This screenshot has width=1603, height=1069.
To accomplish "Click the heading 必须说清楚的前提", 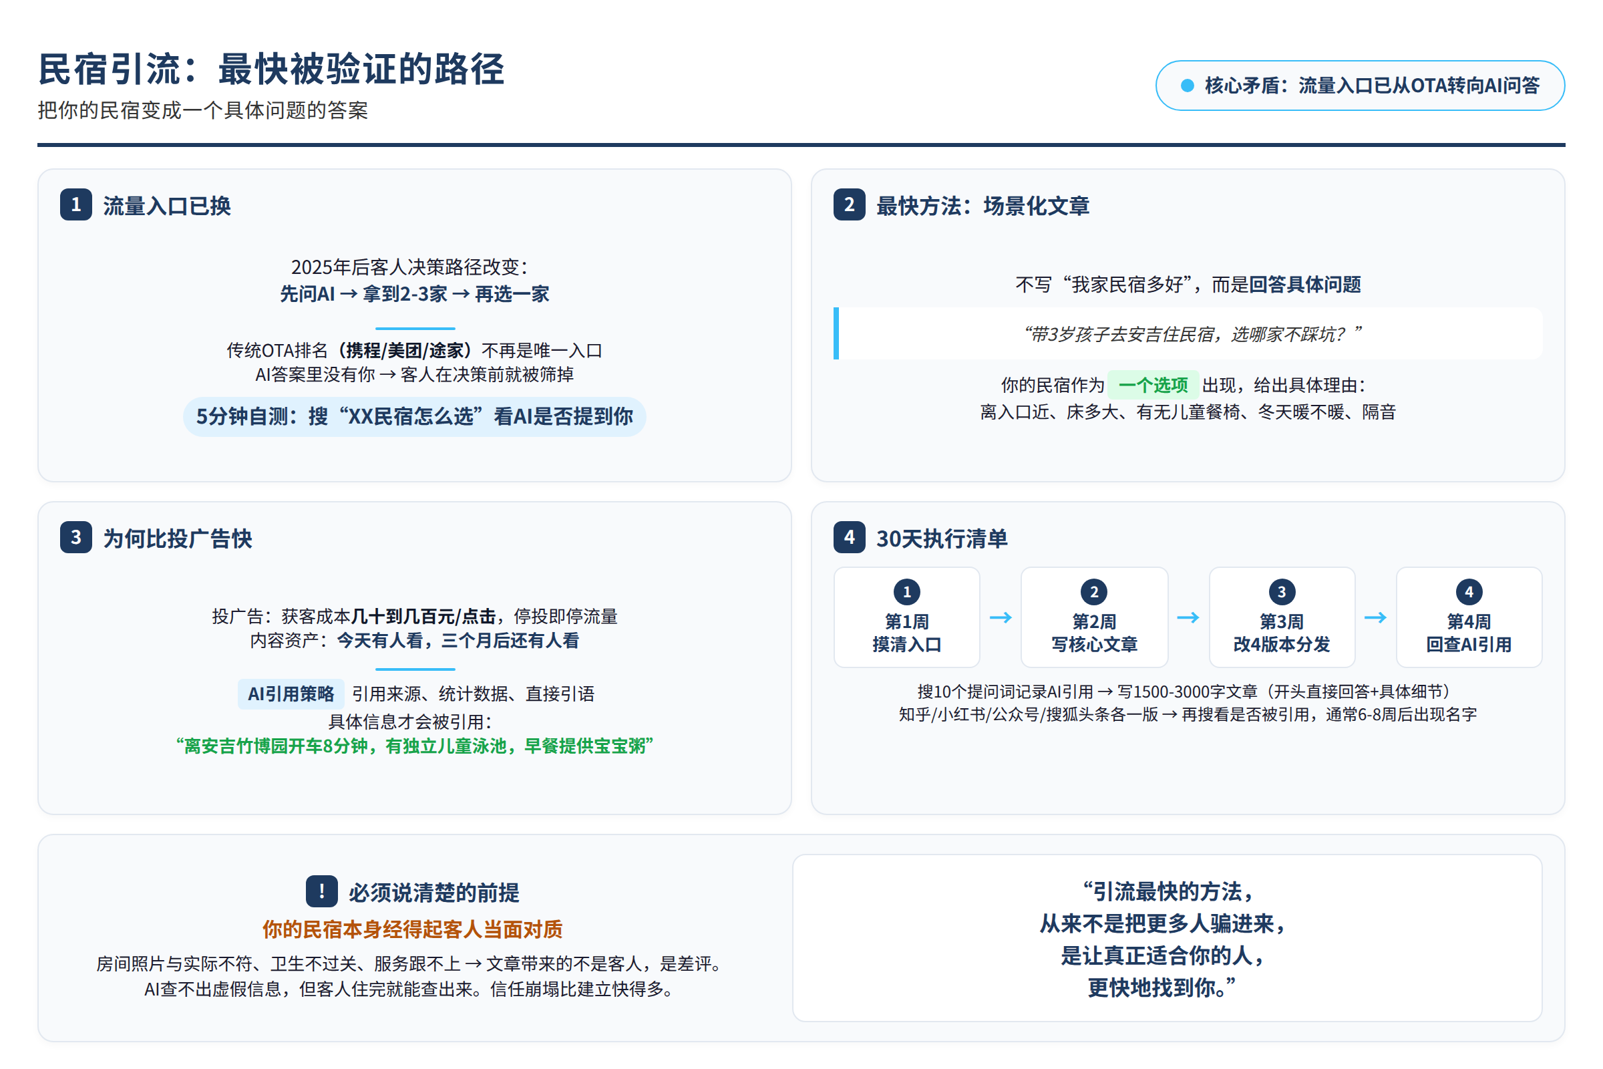I will click(434, 892).
